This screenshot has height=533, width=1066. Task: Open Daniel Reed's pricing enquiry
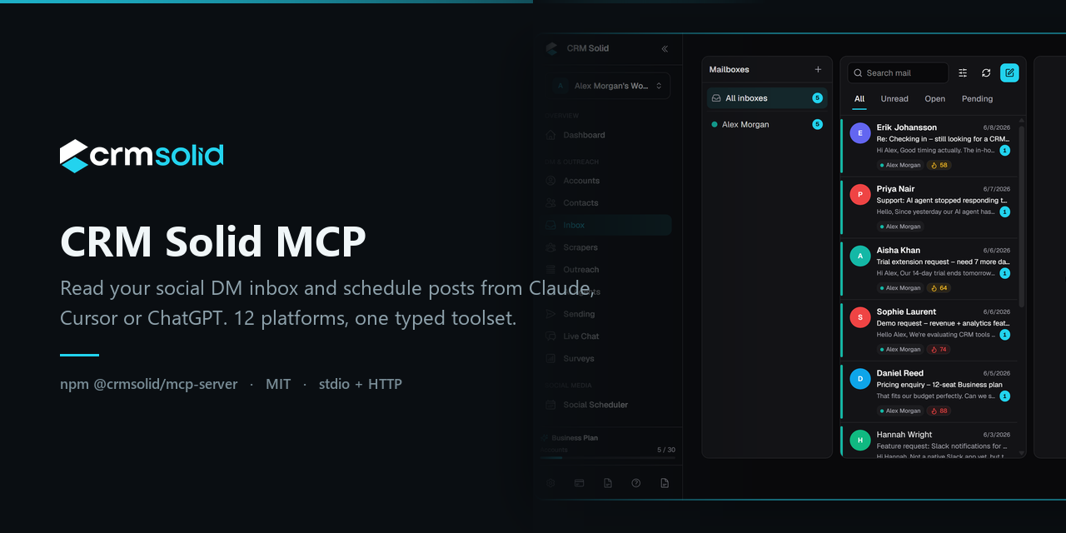[x=929, y=392]
